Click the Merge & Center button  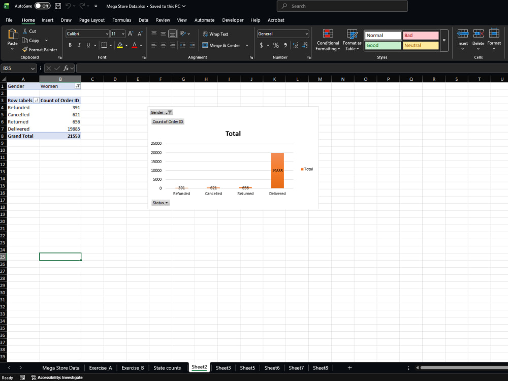pyautogui.click(x=221, y=45)
